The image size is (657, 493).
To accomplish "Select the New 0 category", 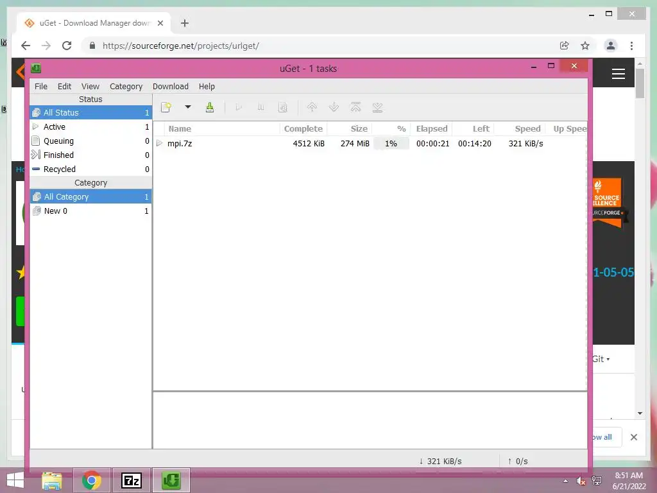I will [90, 211].
